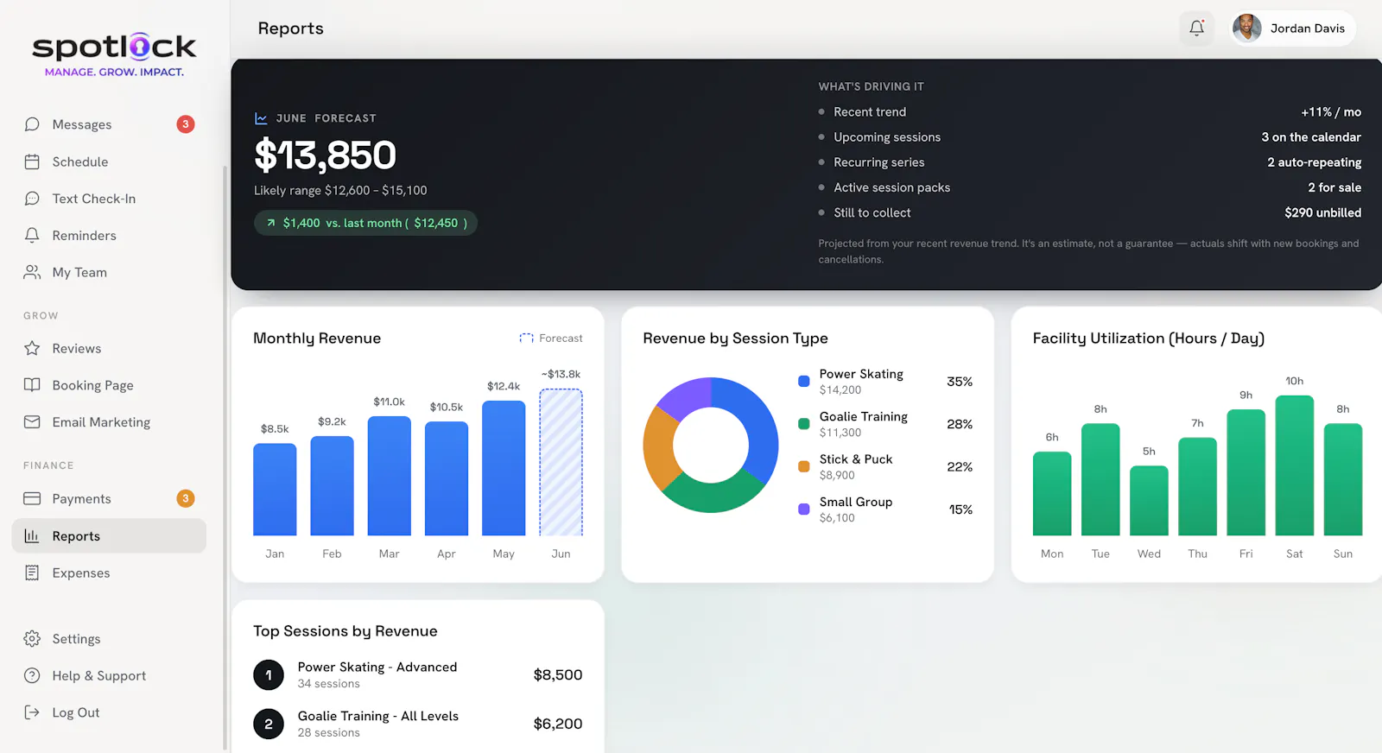
Task: Click the Jordan Davis account name
Action: tap(1308, 28)
